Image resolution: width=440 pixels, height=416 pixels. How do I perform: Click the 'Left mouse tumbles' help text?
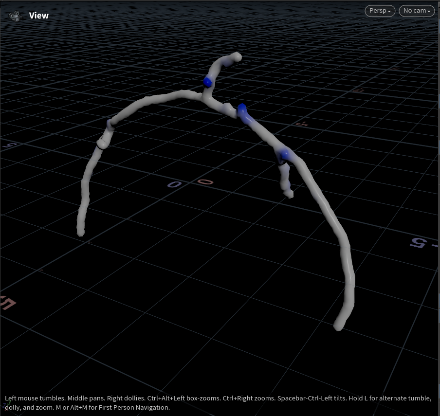pos(218,403)
